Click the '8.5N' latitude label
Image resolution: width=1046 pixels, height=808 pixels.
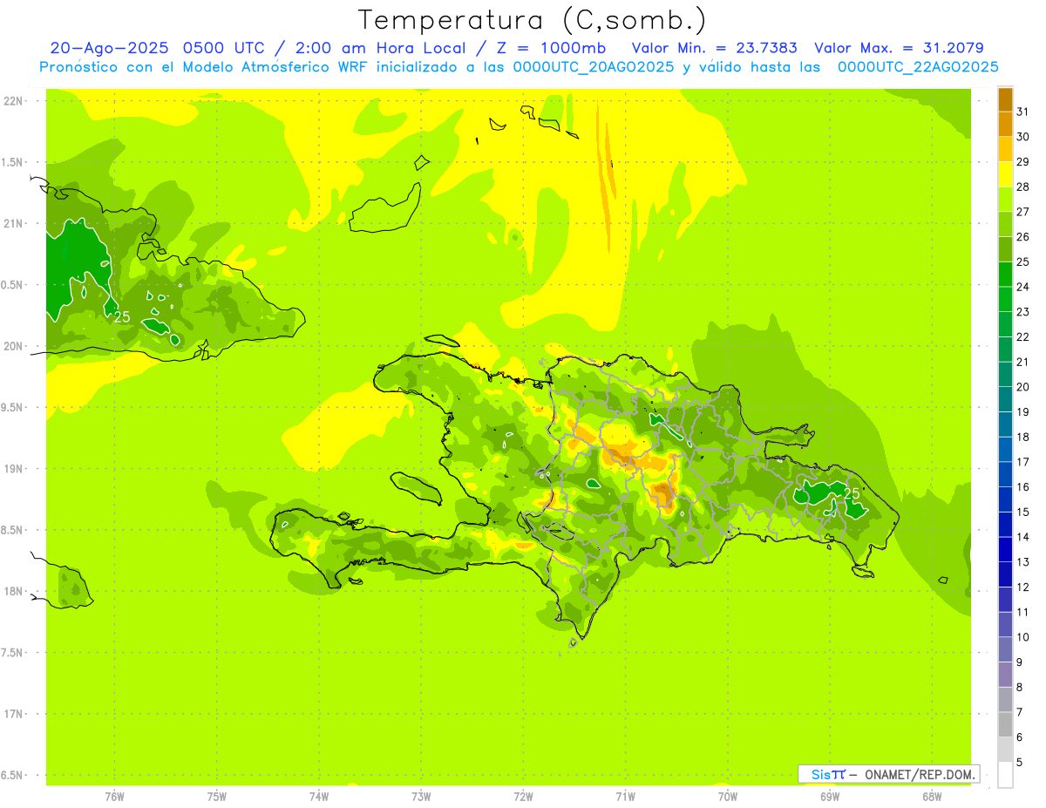click(x=13, y=530)
